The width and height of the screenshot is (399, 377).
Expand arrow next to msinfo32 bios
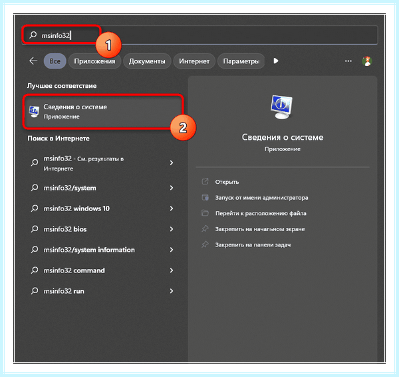172,229
